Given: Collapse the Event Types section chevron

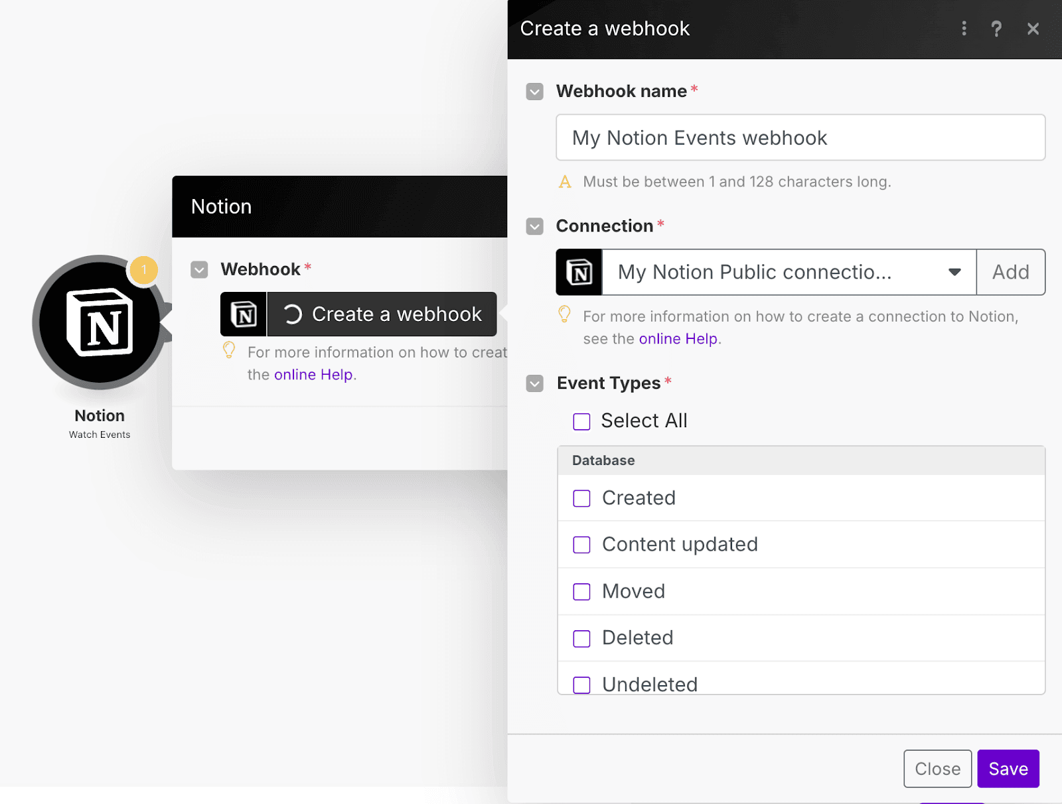Looking at the screenshot, I should coord(534,383).
